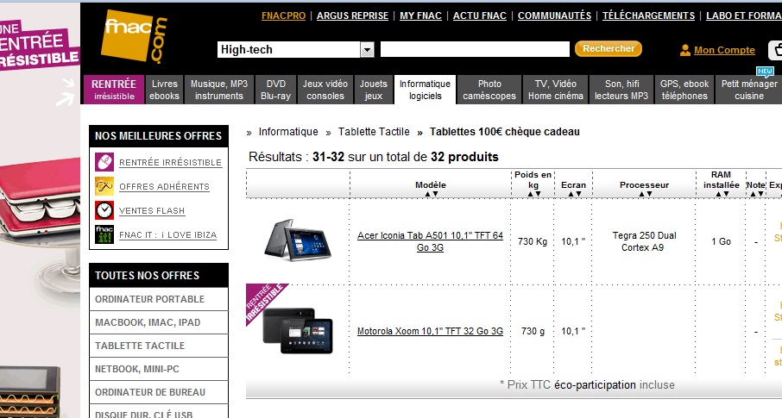Open the VENTES FLASH sidebar link
782x418 pixels.
click(152, 211)
